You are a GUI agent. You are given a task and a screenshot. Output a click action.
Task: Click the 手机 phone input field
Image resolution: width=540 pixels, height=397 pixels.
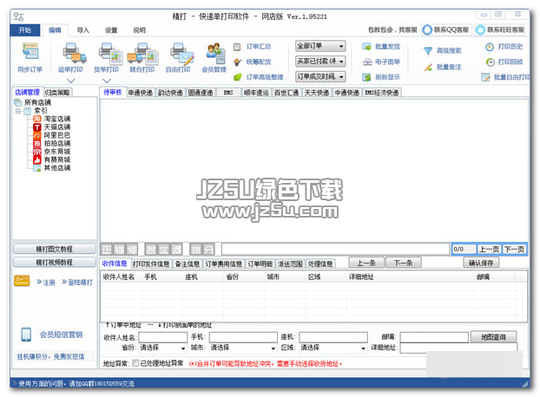click(x=243, y=337)
